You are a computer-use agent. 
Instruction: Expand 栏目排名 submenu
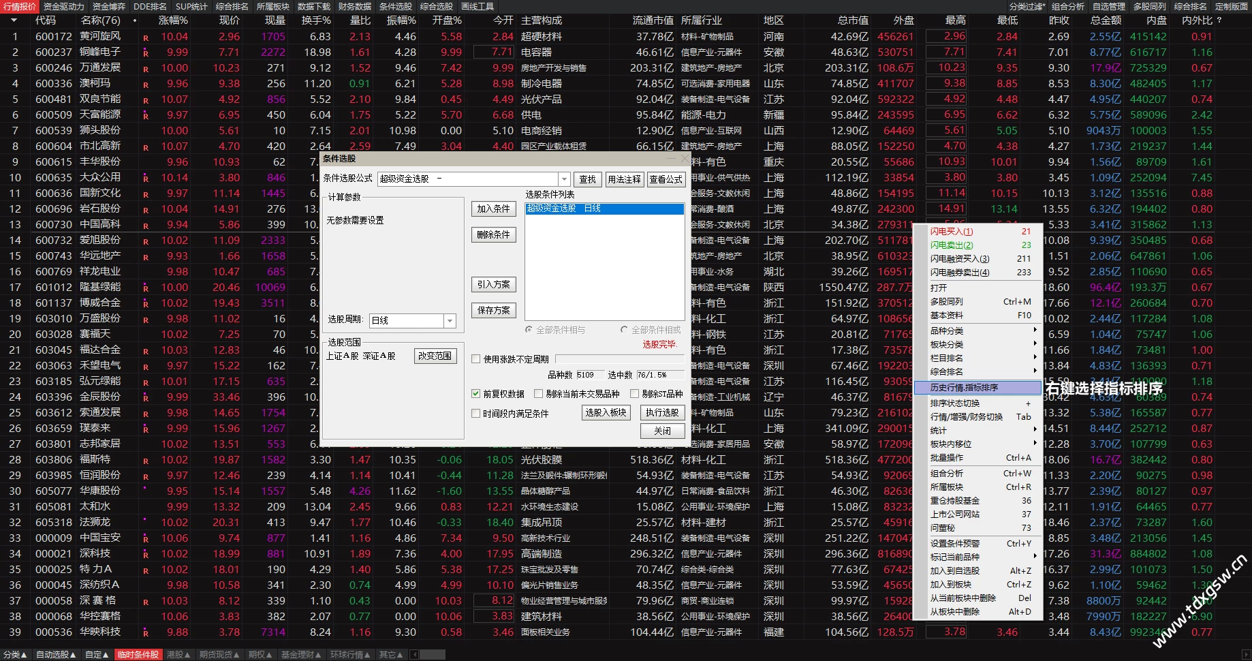point(978,358)
